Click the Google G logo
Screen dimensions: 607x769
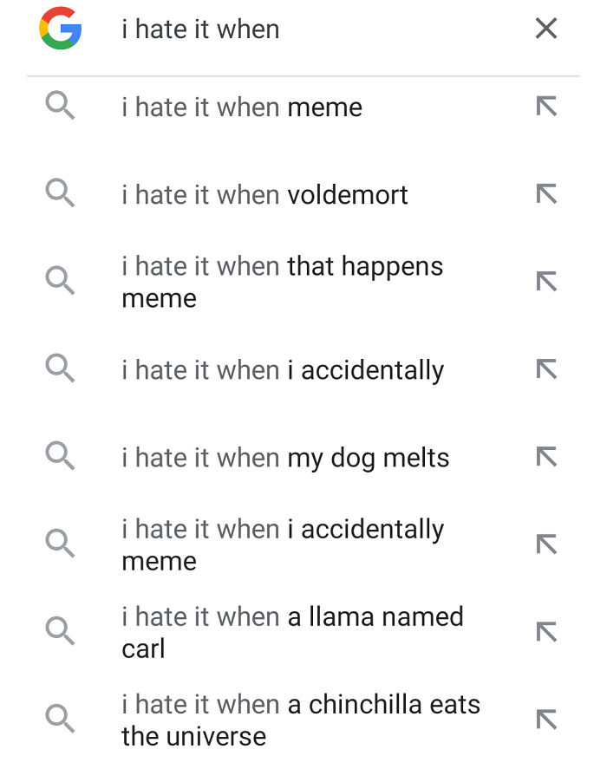pyautogui.click(x=59, y=29)
